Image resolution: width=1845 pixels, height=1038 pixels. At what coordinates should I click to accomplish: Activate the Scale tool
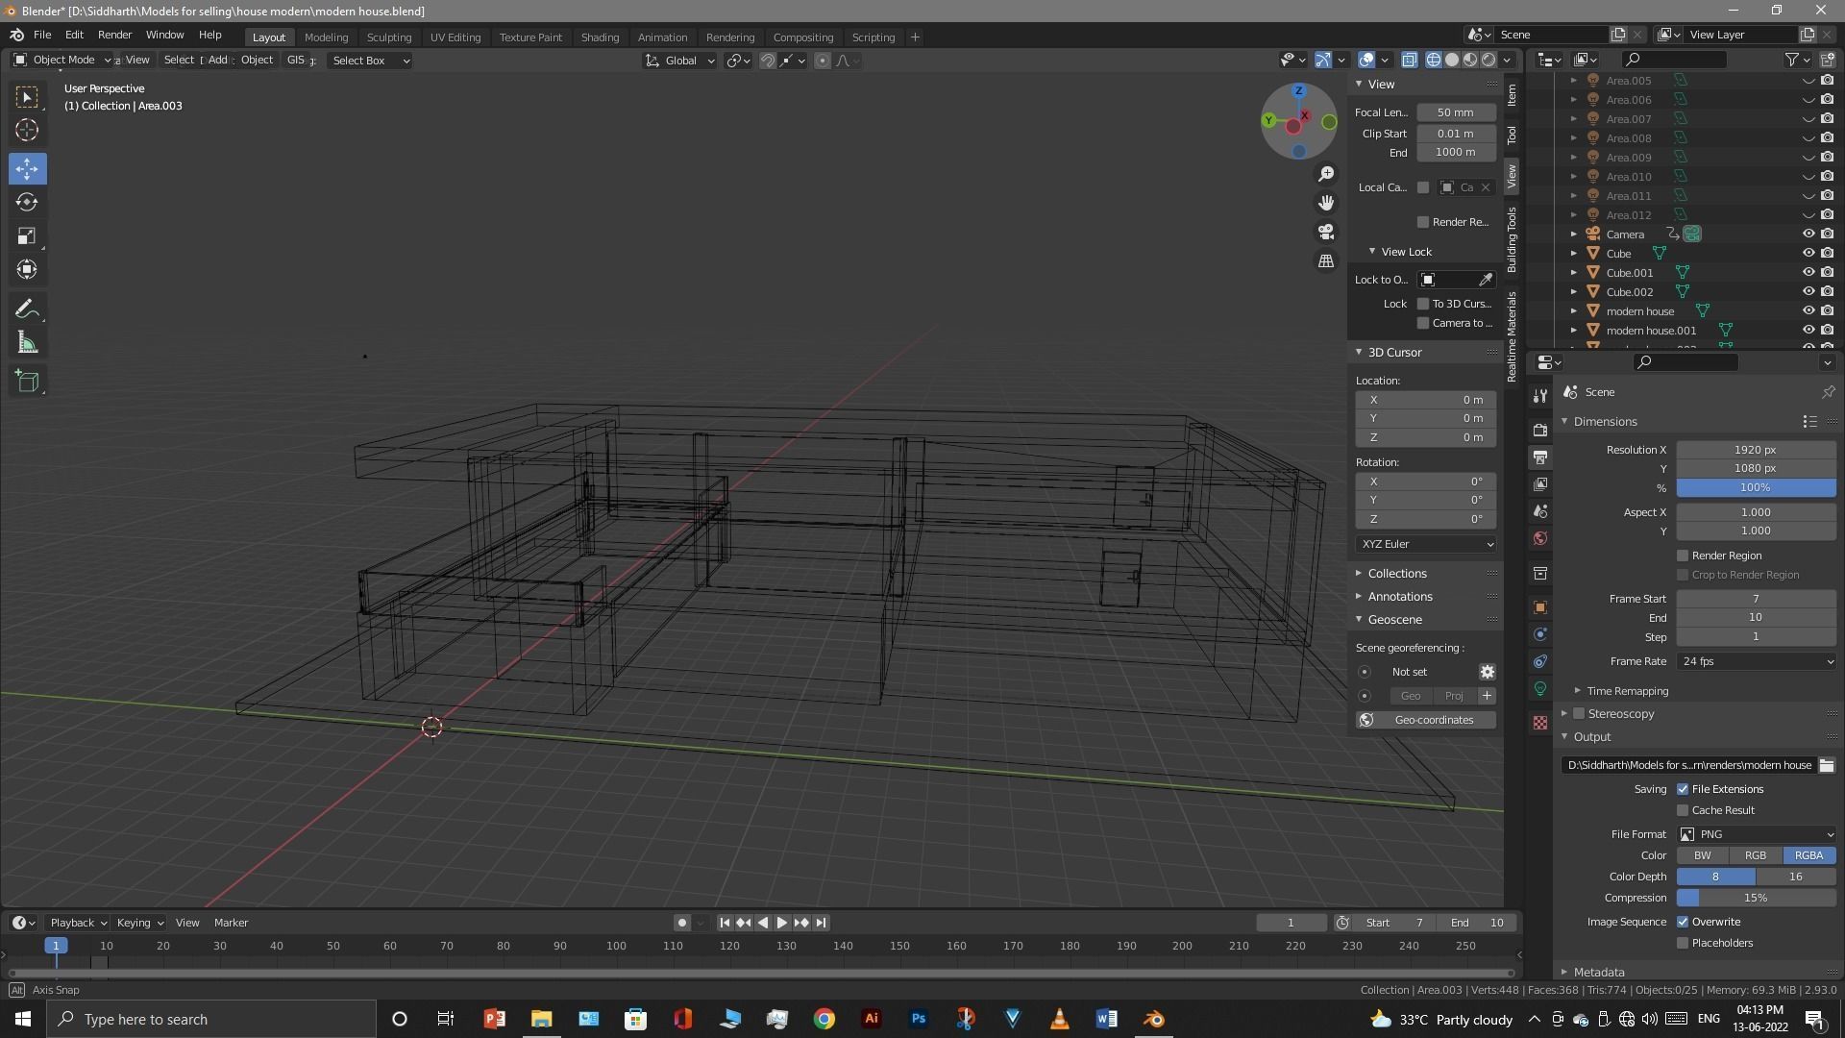click(x=27, y=236)
